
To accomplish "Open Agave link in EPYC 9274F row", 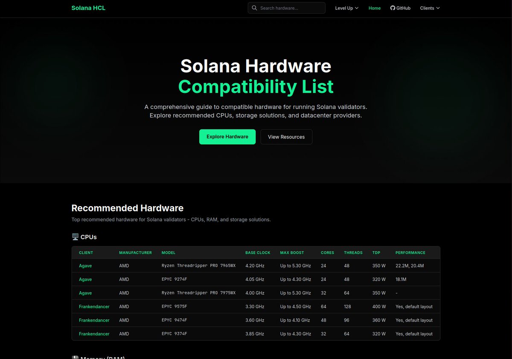I will pos(85,279).
